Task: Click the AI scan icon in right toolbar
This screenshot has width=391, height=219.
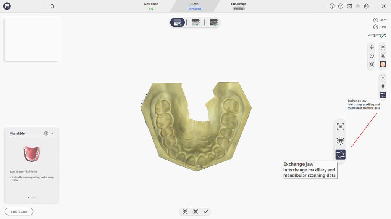Action: click(383, 78)
